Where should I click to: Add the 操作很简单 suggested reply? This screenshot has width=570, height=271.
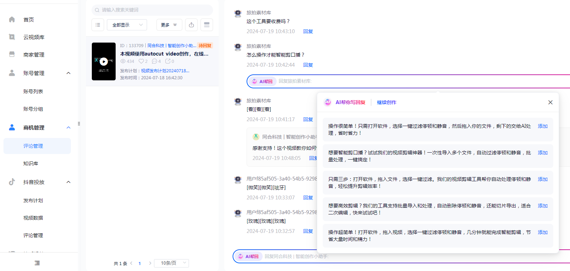tap(543, 126)
